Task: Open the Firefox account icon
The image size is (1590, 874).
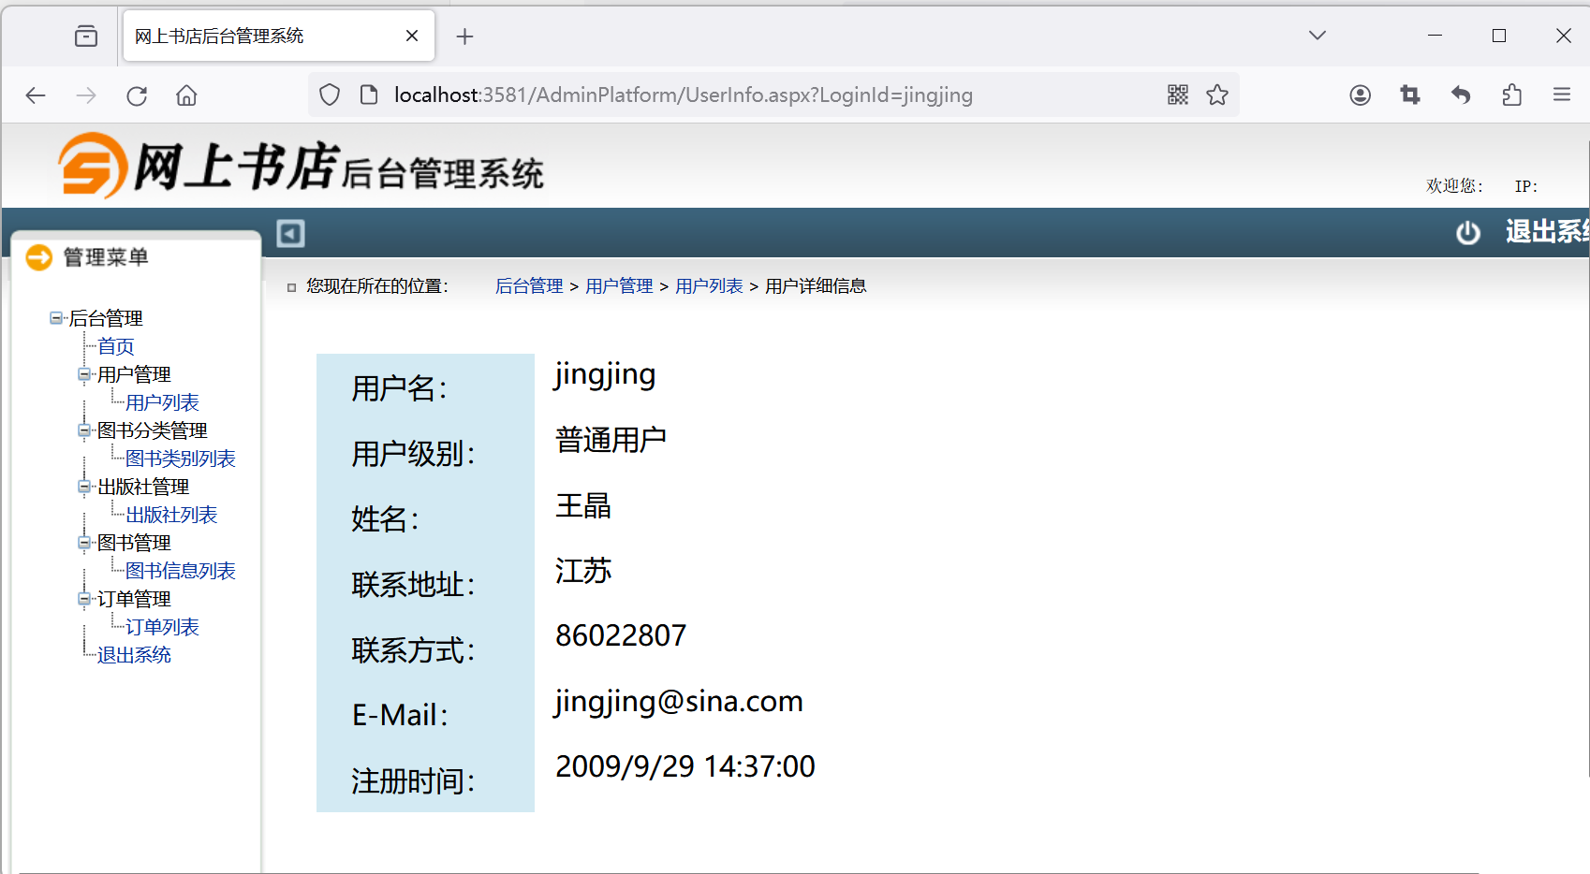Action: [1360, 95]
